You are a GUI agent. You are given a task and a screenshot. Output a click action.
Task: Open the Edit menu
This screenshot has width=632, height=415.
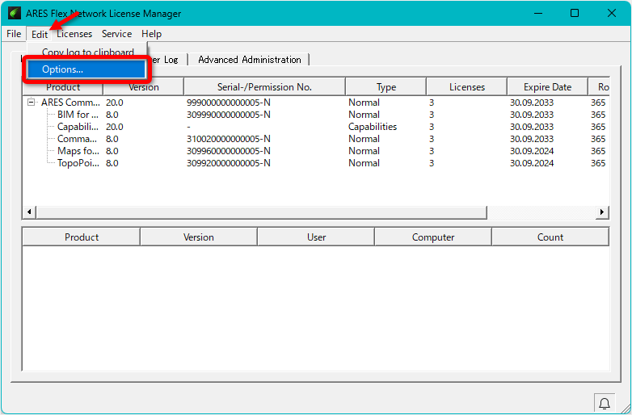tap(40, 34)
